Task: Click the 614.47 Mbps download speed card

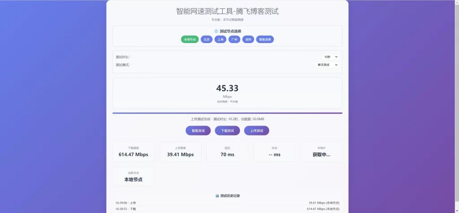Action: (x=134, y=152)
